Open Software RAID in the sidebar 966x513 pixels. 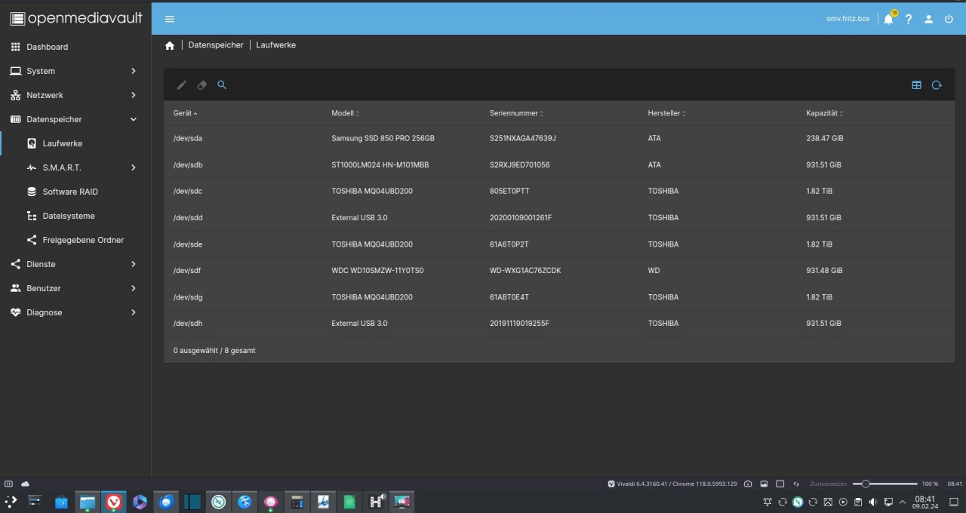tap(75, 192)
